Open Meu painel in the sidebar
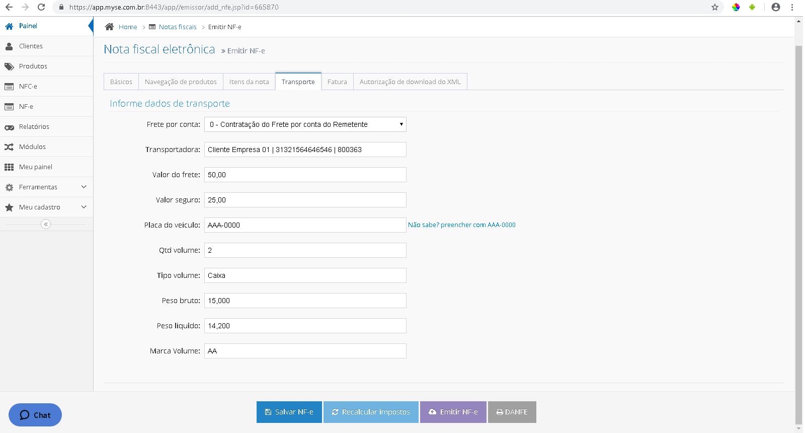 pos(46,167)
